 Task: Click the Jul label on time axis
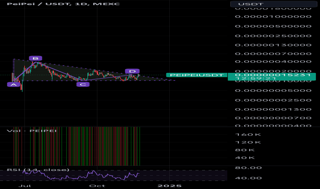coord(25,186)
